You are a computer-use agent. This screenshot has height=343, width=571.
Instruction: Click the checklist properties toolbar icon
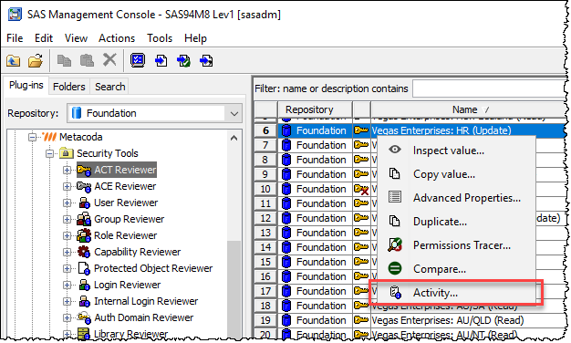(x=138, y=60)
